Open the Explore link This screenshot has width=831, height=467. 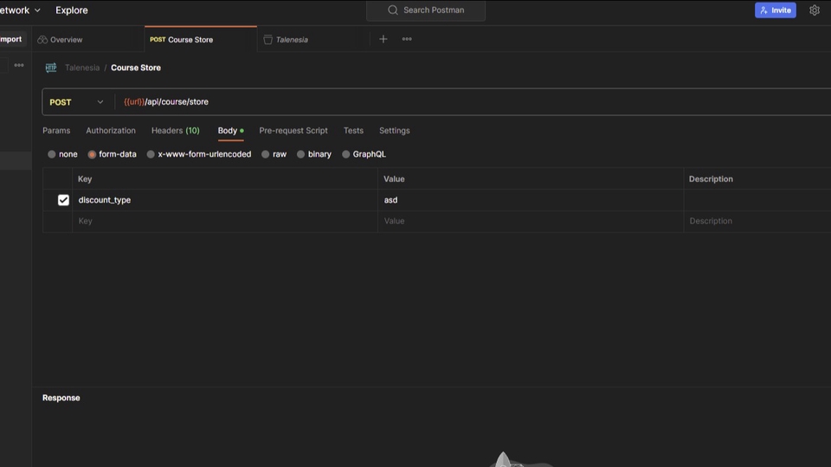coord(72,10)
